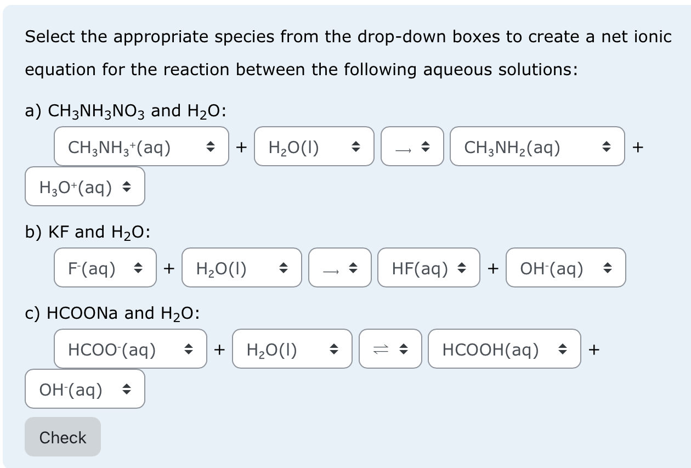
Task: Click the Check button to submit answers
Action: (x=63, y=437)
